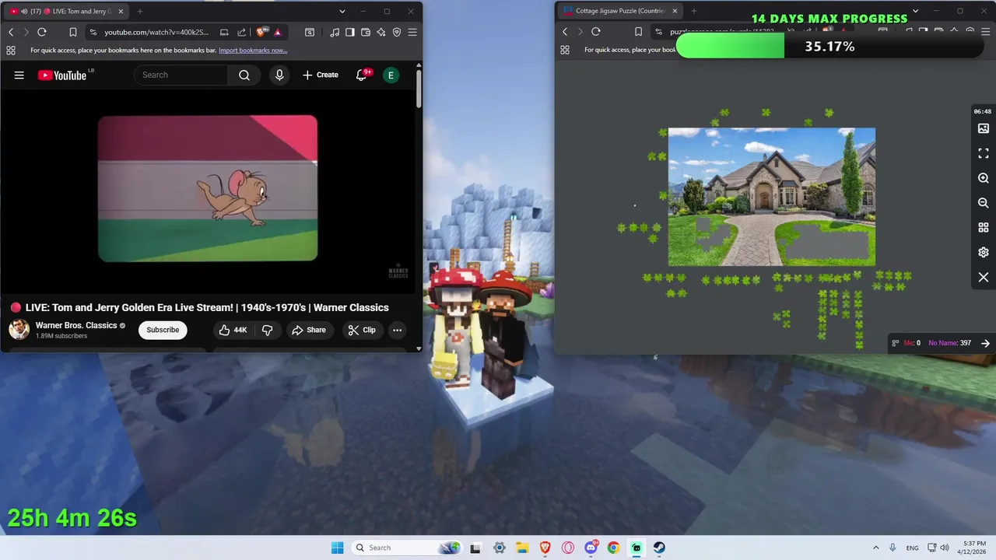The image size is (996, 560).
Task: Open apps grid icon in puzzle window bookmarks bar
Action: (565, 50)
